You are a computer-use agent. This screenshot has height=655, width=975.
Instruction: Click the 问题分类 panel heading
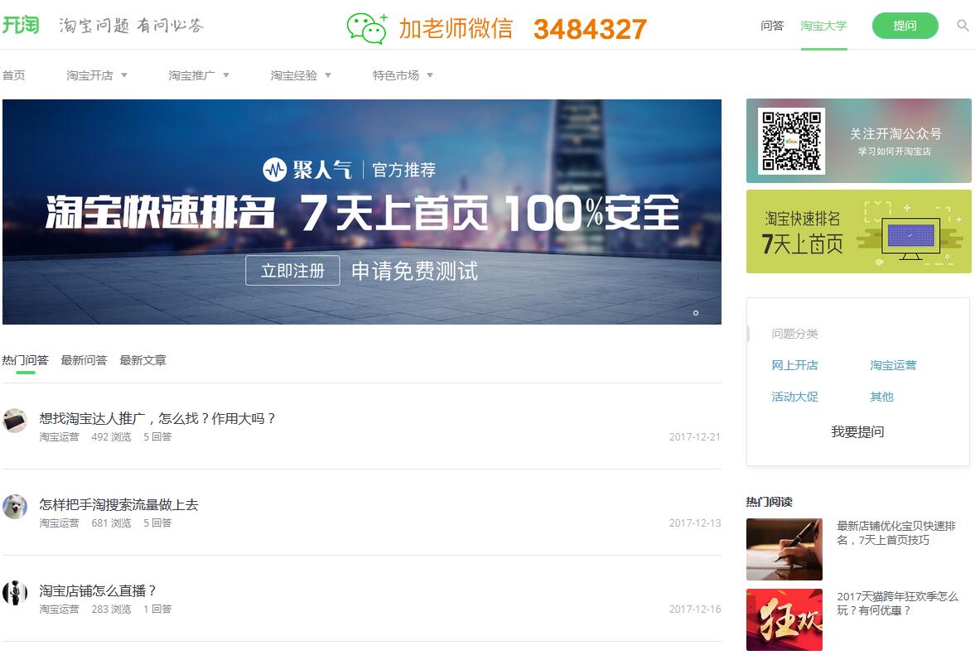click(x=794, y=334)
